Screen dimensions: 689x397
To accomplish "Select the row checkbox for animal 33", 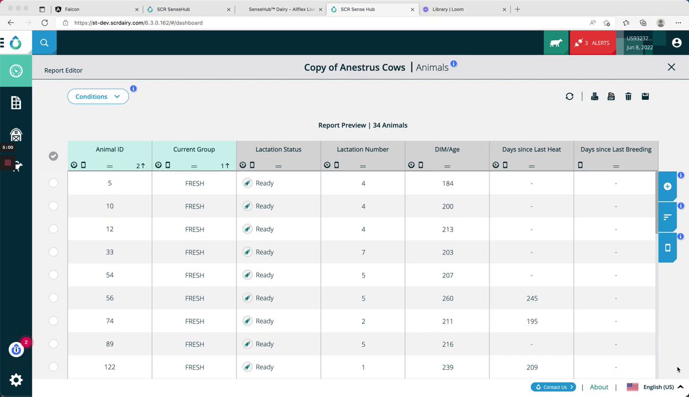I will pos(53,252).
